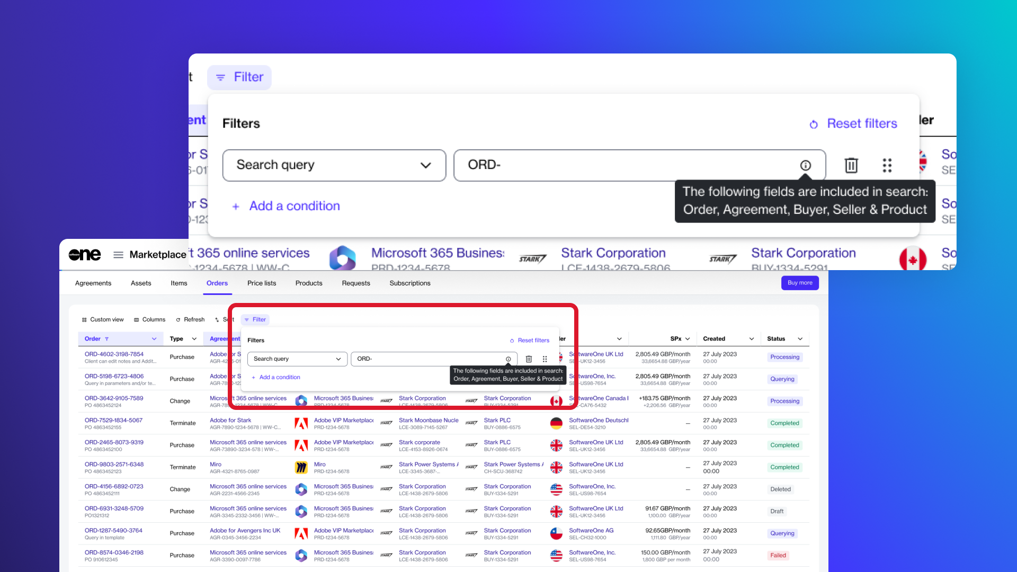Click the info icon in the ORD- search field

pyautogui.click(x=805, y=165)
